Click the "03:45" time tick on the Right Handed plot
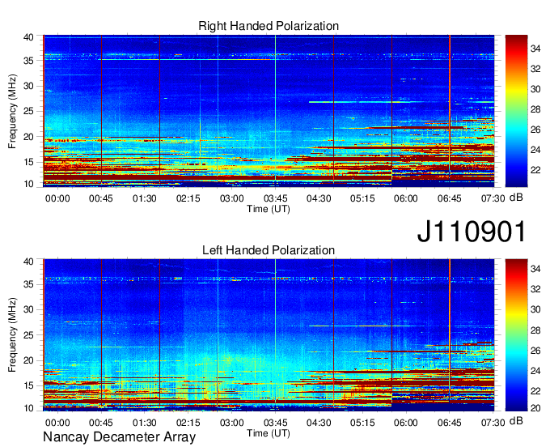Viewport: 550px width, 447px height. 275,198
